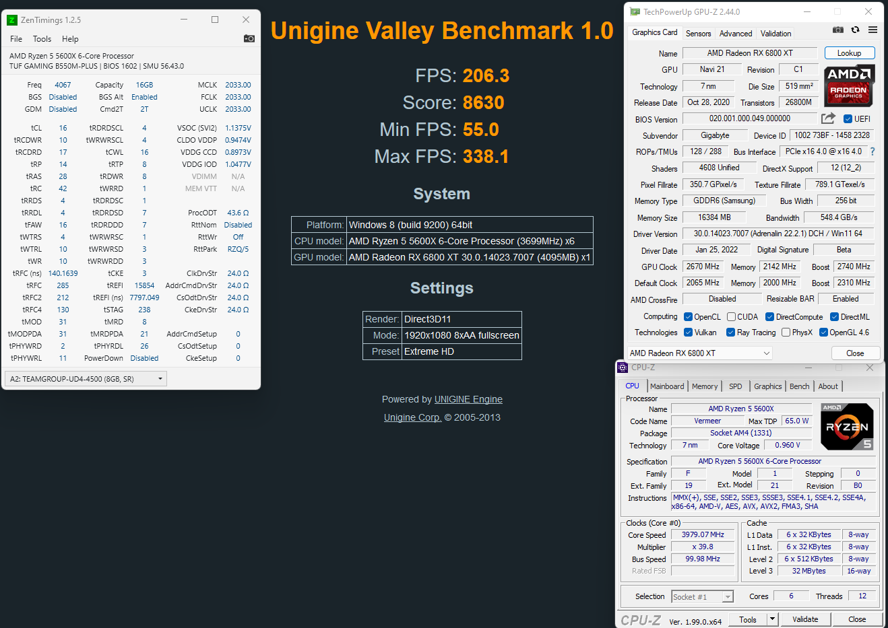Click the Score value 8630 in Valley results
The height and width of the screenshot is (628, 888).
(x=483, y=102)
